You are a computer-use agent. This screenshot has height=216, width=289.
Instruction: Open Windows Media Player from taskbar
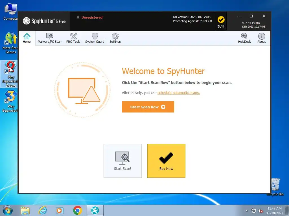[60, 210]
